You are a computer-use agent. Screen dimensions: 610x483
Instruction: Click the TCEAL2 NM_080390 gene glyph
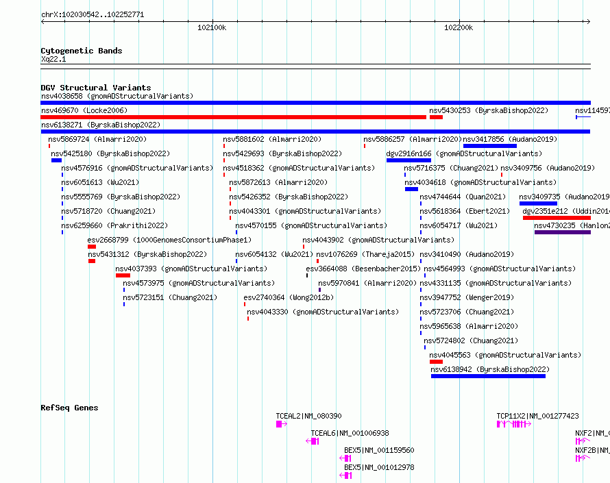[282, 424]
